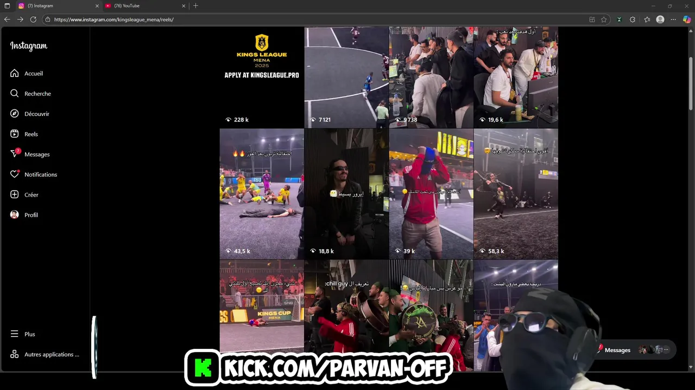The width and height of the screenshot is (695, 390).
Task: Add page to favorites with star icon
Action: tap(604, 19)
